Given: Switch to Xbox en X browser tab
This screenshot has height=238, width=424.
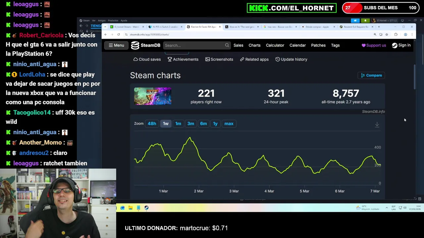Looking at the screenshot, I should click(242, 27).
